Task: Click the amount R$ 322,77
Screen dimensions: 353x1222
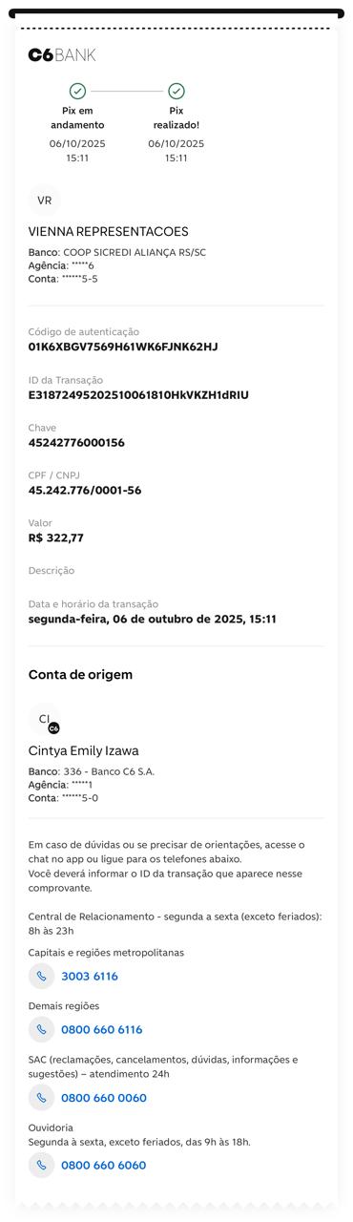Action: click(x=56, y=538)
